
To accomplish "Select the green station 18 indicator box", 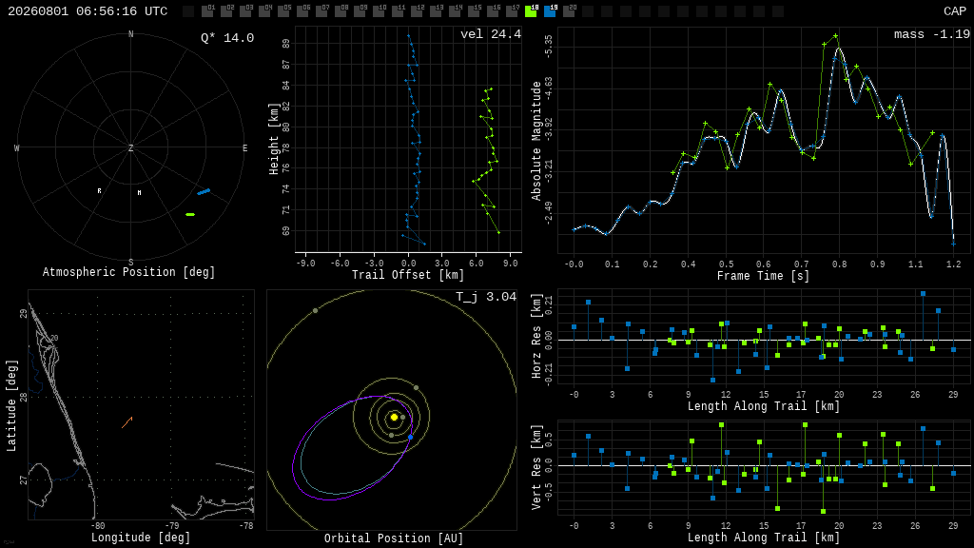I will point(531,11).
